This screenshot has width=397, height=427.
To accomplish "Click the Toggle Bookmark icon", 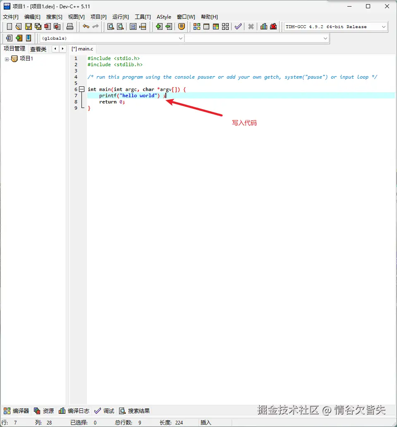I will coord(19,38).
